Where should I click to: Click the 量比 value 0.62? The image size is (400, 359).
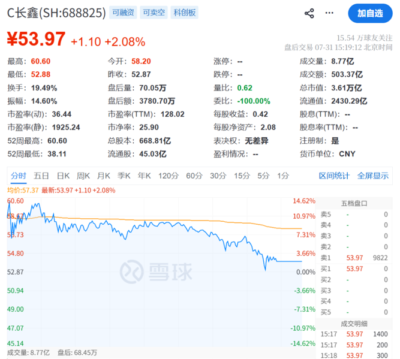(245, 88)
